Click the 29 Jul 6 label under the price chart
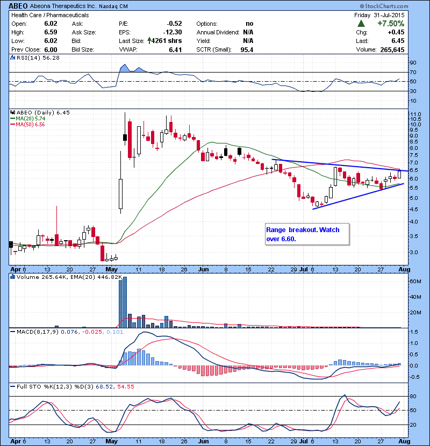The height and width of the screenshot is (446, 430). point(302,269)
